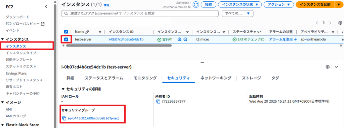Collapse the インスタンス sidebar section
The image size is (344, 128).
point(2,39)
